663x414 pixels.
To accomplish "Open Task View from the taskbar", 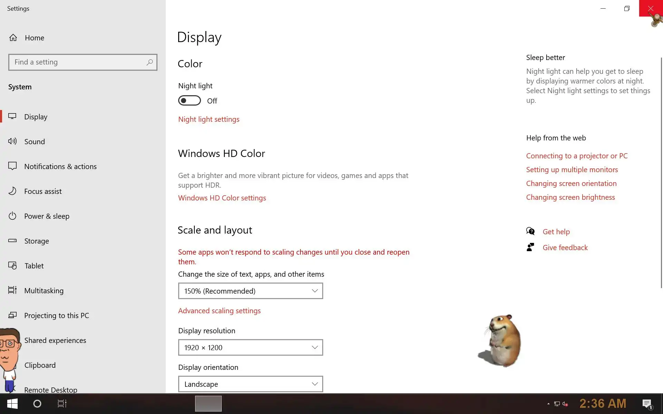I will [62, 403].
